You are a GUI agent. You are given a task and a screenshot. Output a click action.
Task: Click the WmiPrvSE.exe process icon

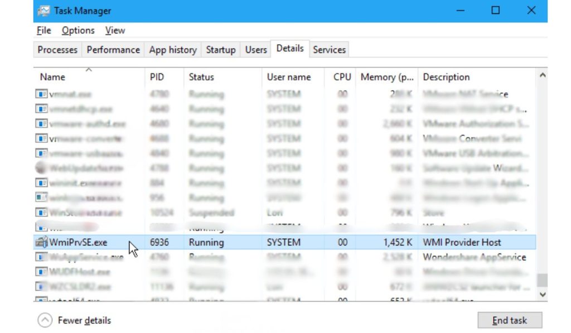(x=41, y=242)
